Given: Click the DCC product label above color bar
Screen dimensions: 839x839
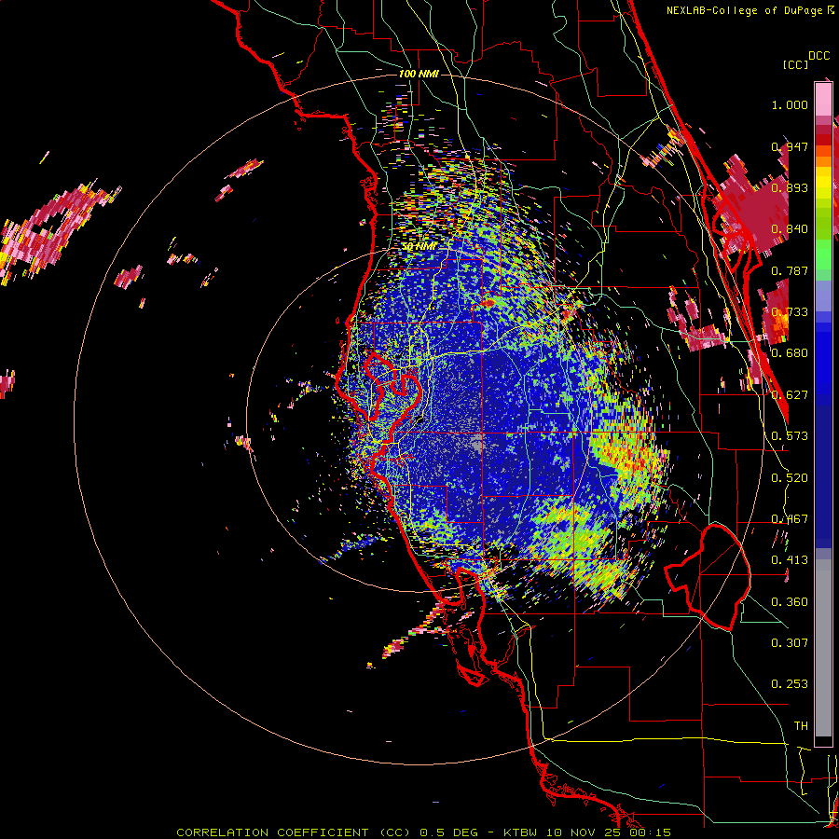Looking at the screenshot, I should [x=818, y=56].
